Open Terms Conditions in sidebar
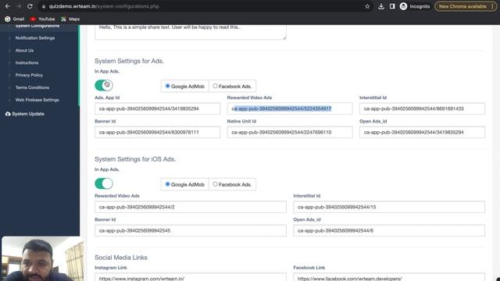Screen dimensions: 500x281 (x=32, y=87)
